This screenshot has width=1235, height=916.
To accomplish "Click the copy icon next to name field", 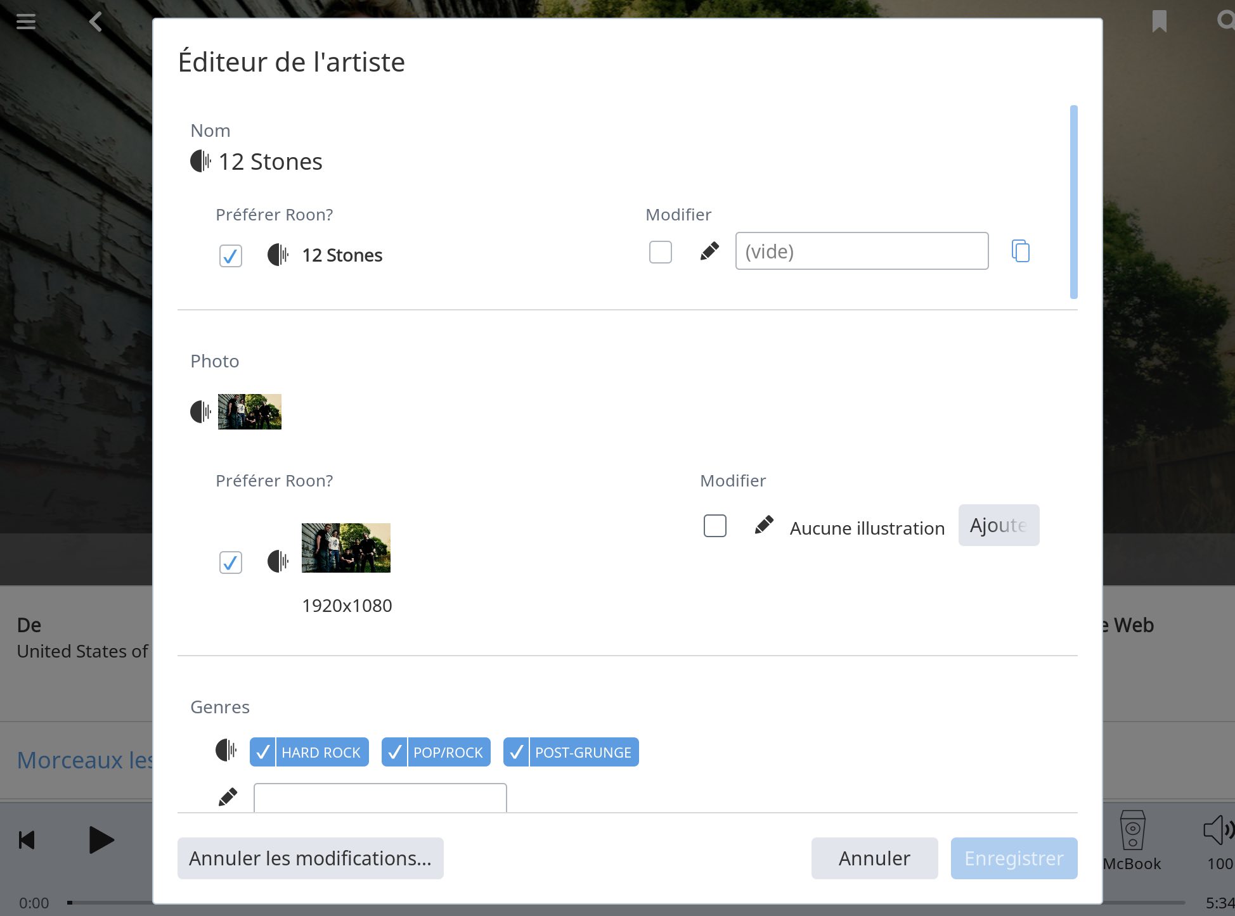I will (1020, 251).
